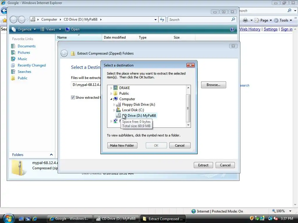Click Show Desktop quick launch icon
The width and height of the screenshot is (298, 223).
tap(21, 219)
